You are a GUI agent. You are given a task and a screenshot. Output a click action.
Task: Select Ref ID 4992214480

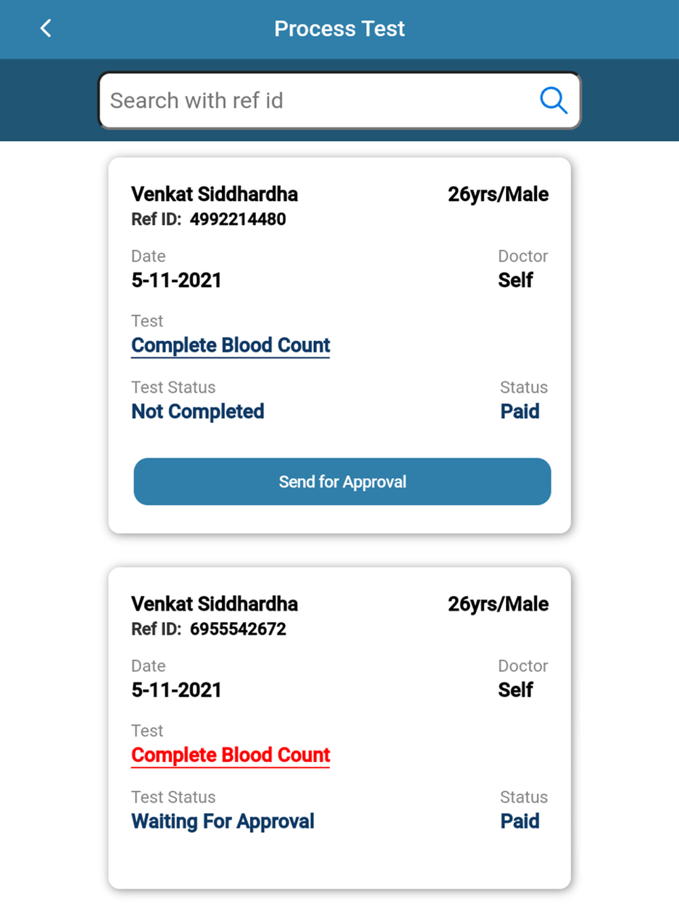pos(238,219)
